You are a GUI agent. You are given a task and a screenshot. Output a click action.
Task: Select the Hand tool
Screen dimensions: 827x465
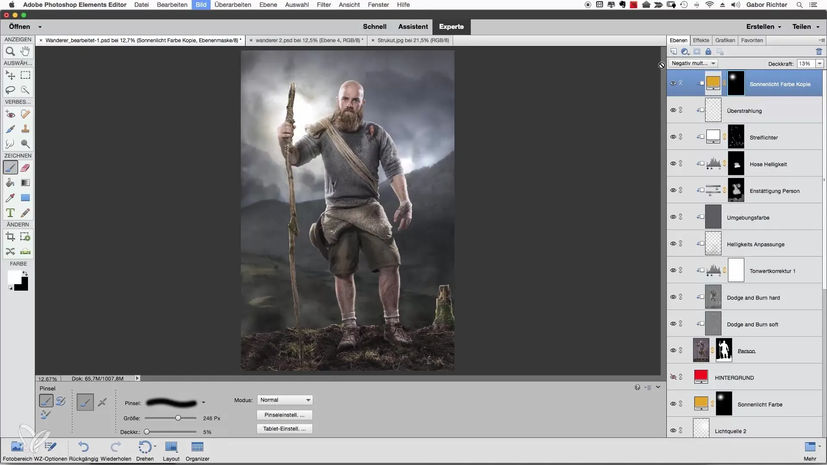[x=25, y=52]
